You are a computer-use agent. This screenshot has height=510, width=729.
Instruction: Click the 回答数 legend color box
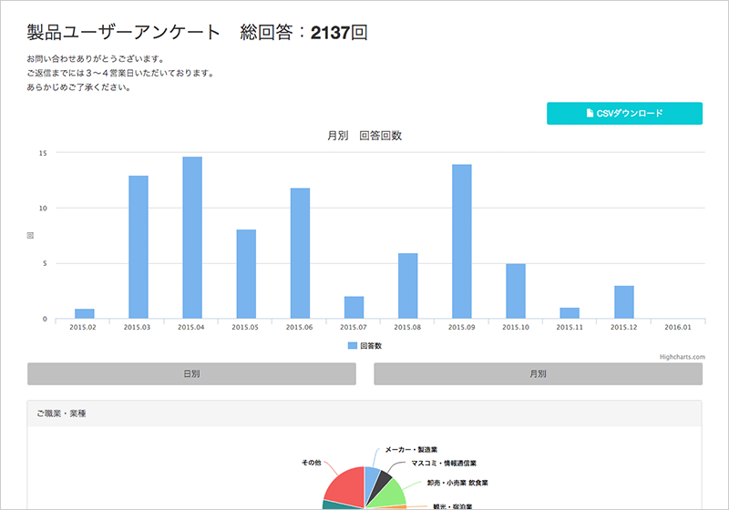coord(353,345)
